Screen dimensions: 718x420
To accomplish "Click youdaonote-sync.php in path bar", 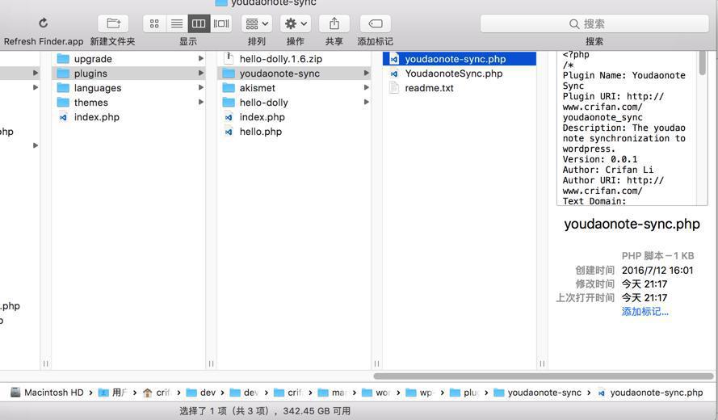I will 650,393.
